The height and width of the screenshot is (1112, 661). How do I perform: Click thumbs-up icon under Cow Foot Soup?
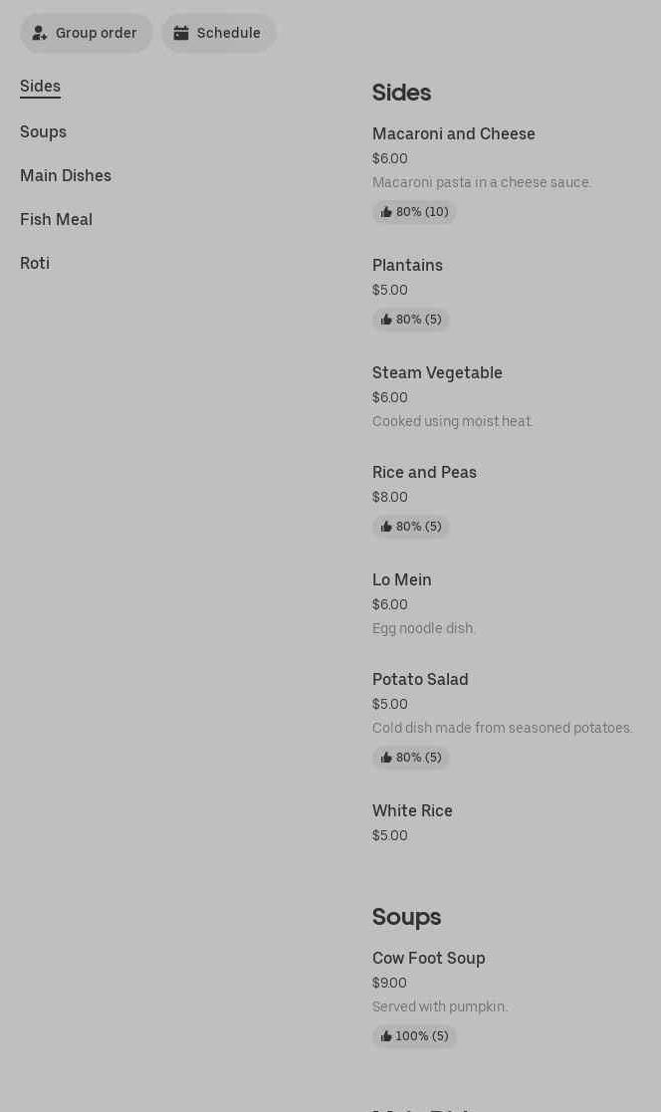pos(386,1036)
